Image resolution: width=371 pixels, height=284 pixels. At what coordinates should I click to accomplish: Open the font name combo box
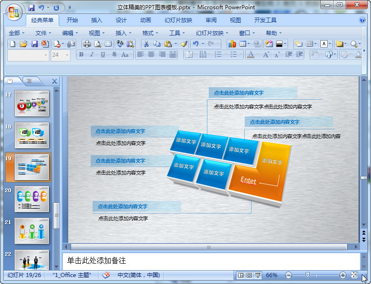tap(28, 55)
